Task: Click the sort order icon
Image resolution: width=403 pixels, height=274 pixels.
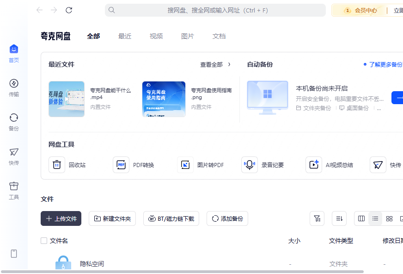Action: 339,218
